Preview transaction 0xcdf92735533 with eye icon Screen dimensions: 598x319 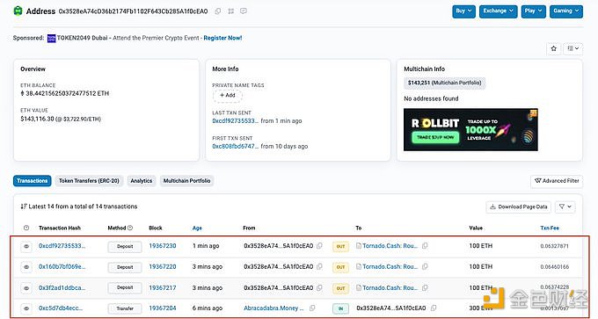coord(26,247)
